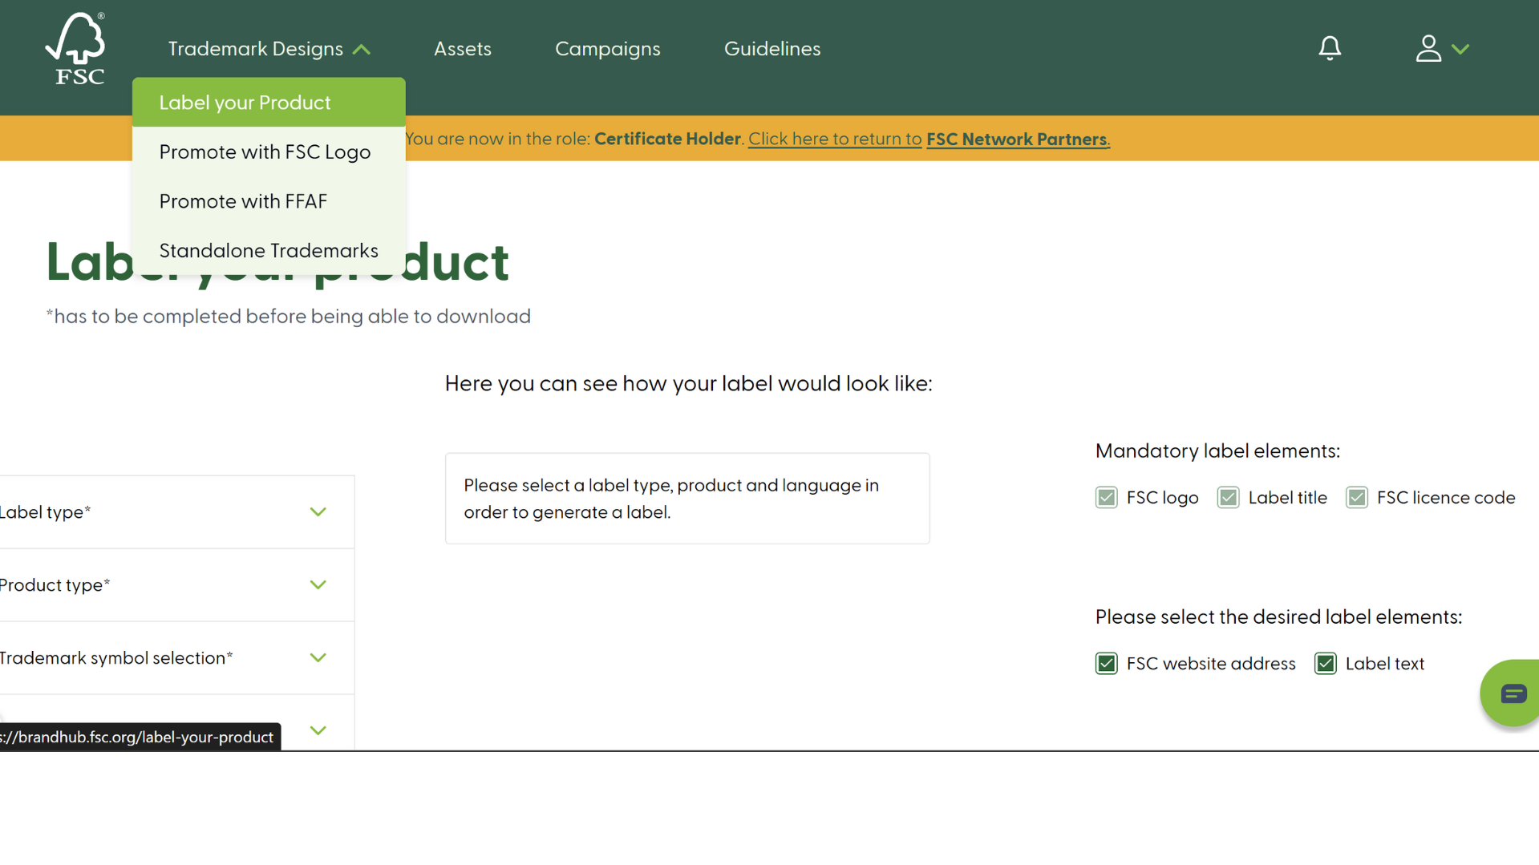The image size is (1539, 865).
Task: Toggle the Label text checkbox
Action: [x=1325, y=664]
